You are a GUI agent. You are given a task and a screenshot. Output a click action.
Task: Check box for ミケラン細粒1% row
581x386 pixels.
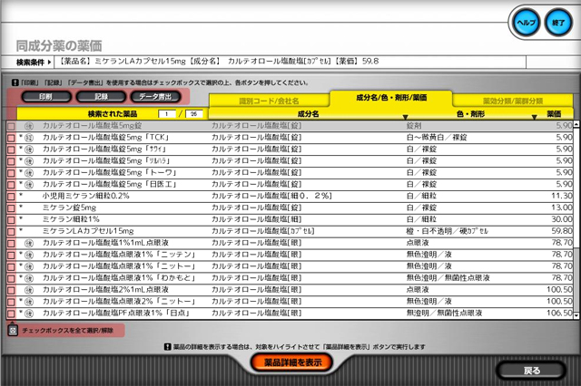coord(11,220)
